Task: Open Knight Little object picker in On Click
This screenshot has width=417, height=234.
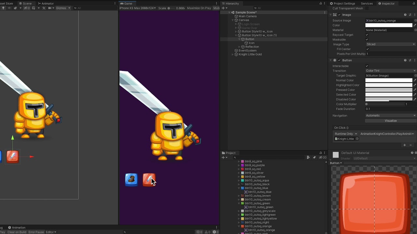Action: pos(357,139)
